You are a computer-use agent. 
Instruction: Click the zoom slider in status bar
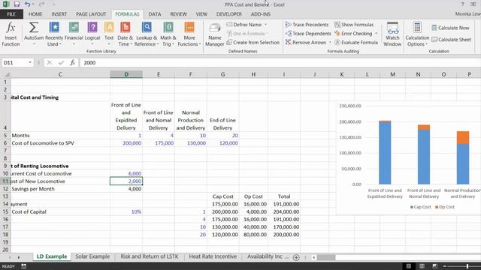[467, 266]
